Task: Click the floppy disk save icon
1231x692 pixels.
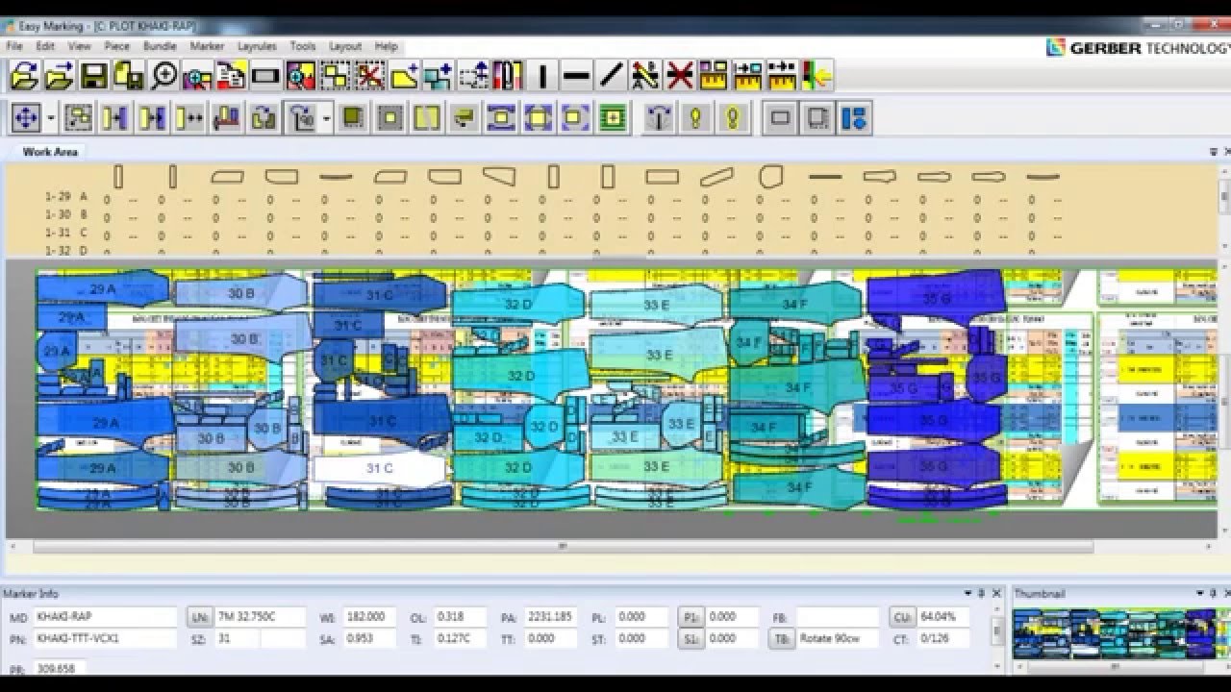Action: [x=93, y=75]
